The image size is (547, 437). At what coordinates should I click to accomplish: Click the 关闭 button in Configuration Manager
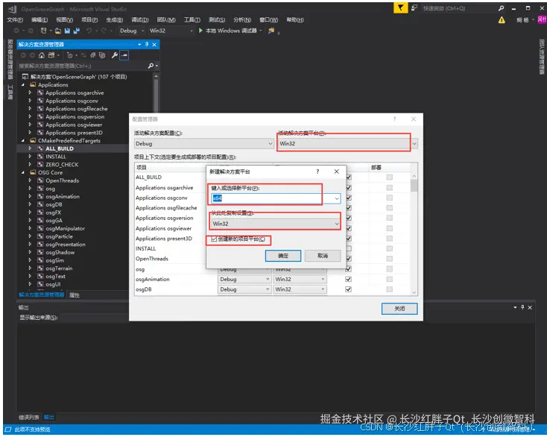399,309
